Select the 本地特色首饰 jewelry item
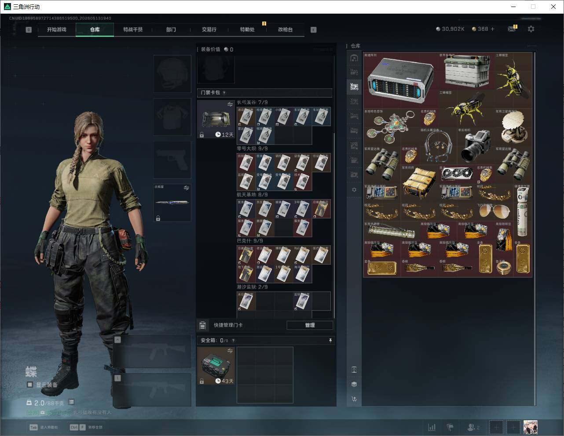564x436 pixels. (x=392, y=127)
